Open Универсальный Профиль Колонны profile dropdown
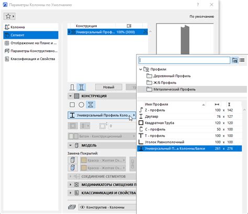Screen dimensions: 248x214 pos(102,115)
